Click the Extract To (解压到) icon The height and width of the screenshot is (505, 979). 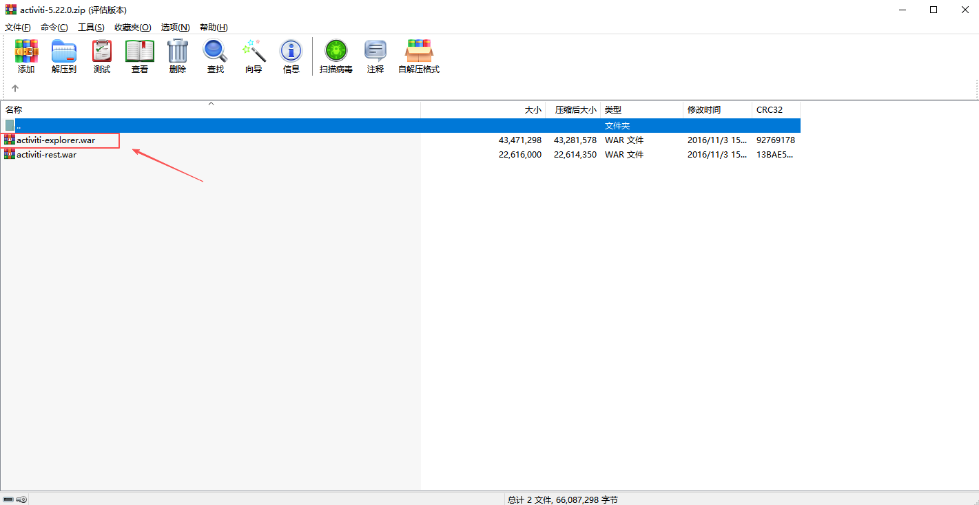(64, 55)
